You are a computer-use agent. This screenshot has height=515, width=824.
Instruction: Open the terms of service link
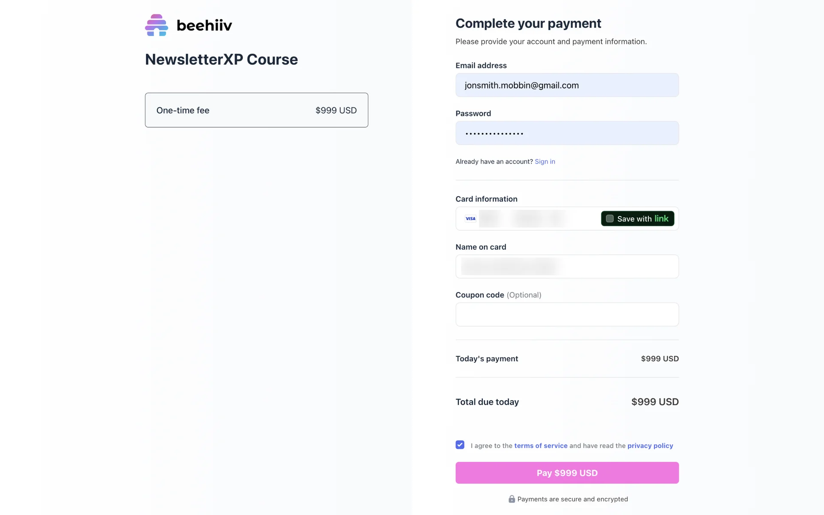click(541, 446)
